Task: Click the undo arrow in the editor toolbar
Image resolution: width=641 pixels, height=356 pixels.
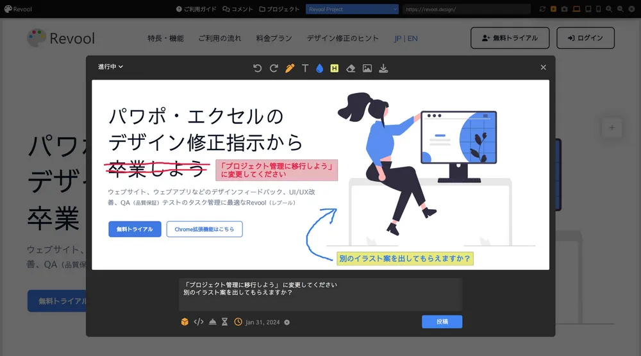Action: tap(257, 69)
